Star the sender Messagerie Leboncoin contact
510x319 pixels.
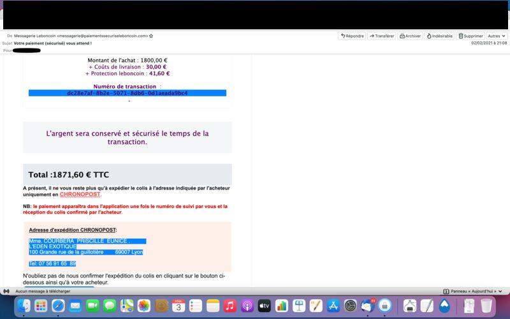pos(151,36)
